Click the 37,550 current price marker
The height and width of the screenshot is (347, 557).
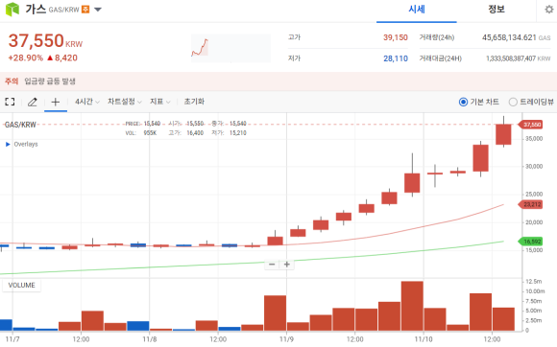531,125
